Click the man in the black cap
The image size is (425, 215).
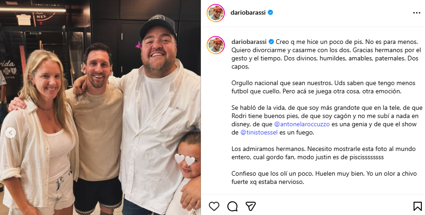tap(159, 114)
